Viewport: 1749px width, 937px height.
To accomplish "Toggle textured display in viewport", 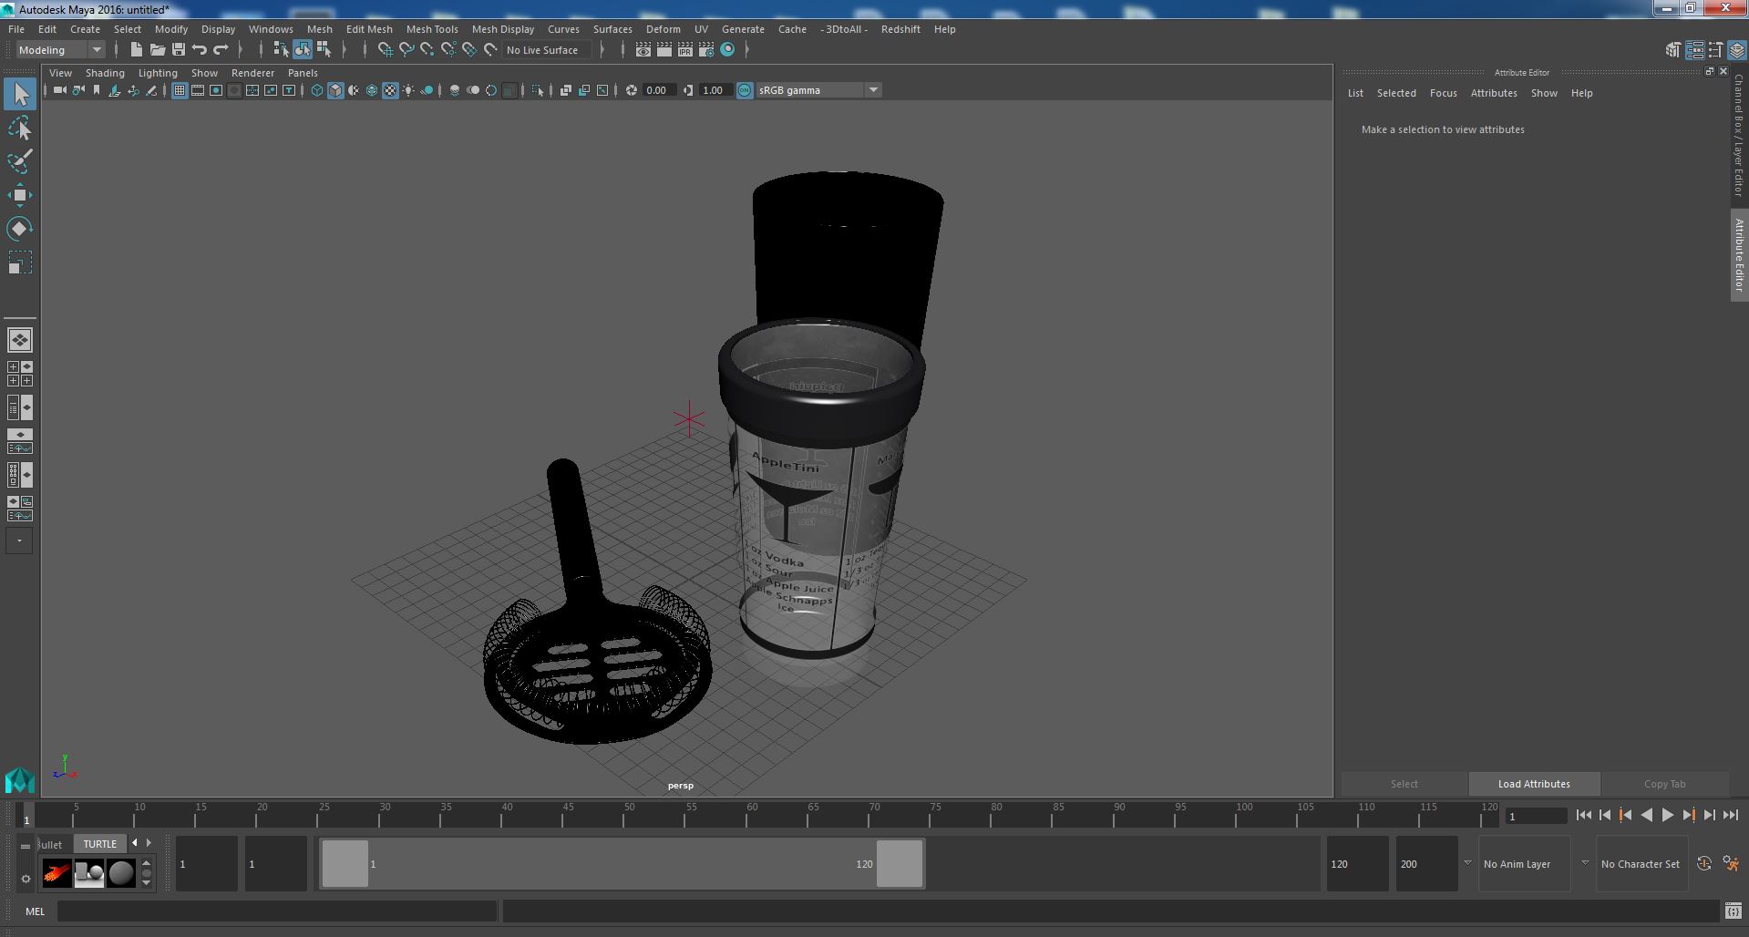I will coord(390,90).
